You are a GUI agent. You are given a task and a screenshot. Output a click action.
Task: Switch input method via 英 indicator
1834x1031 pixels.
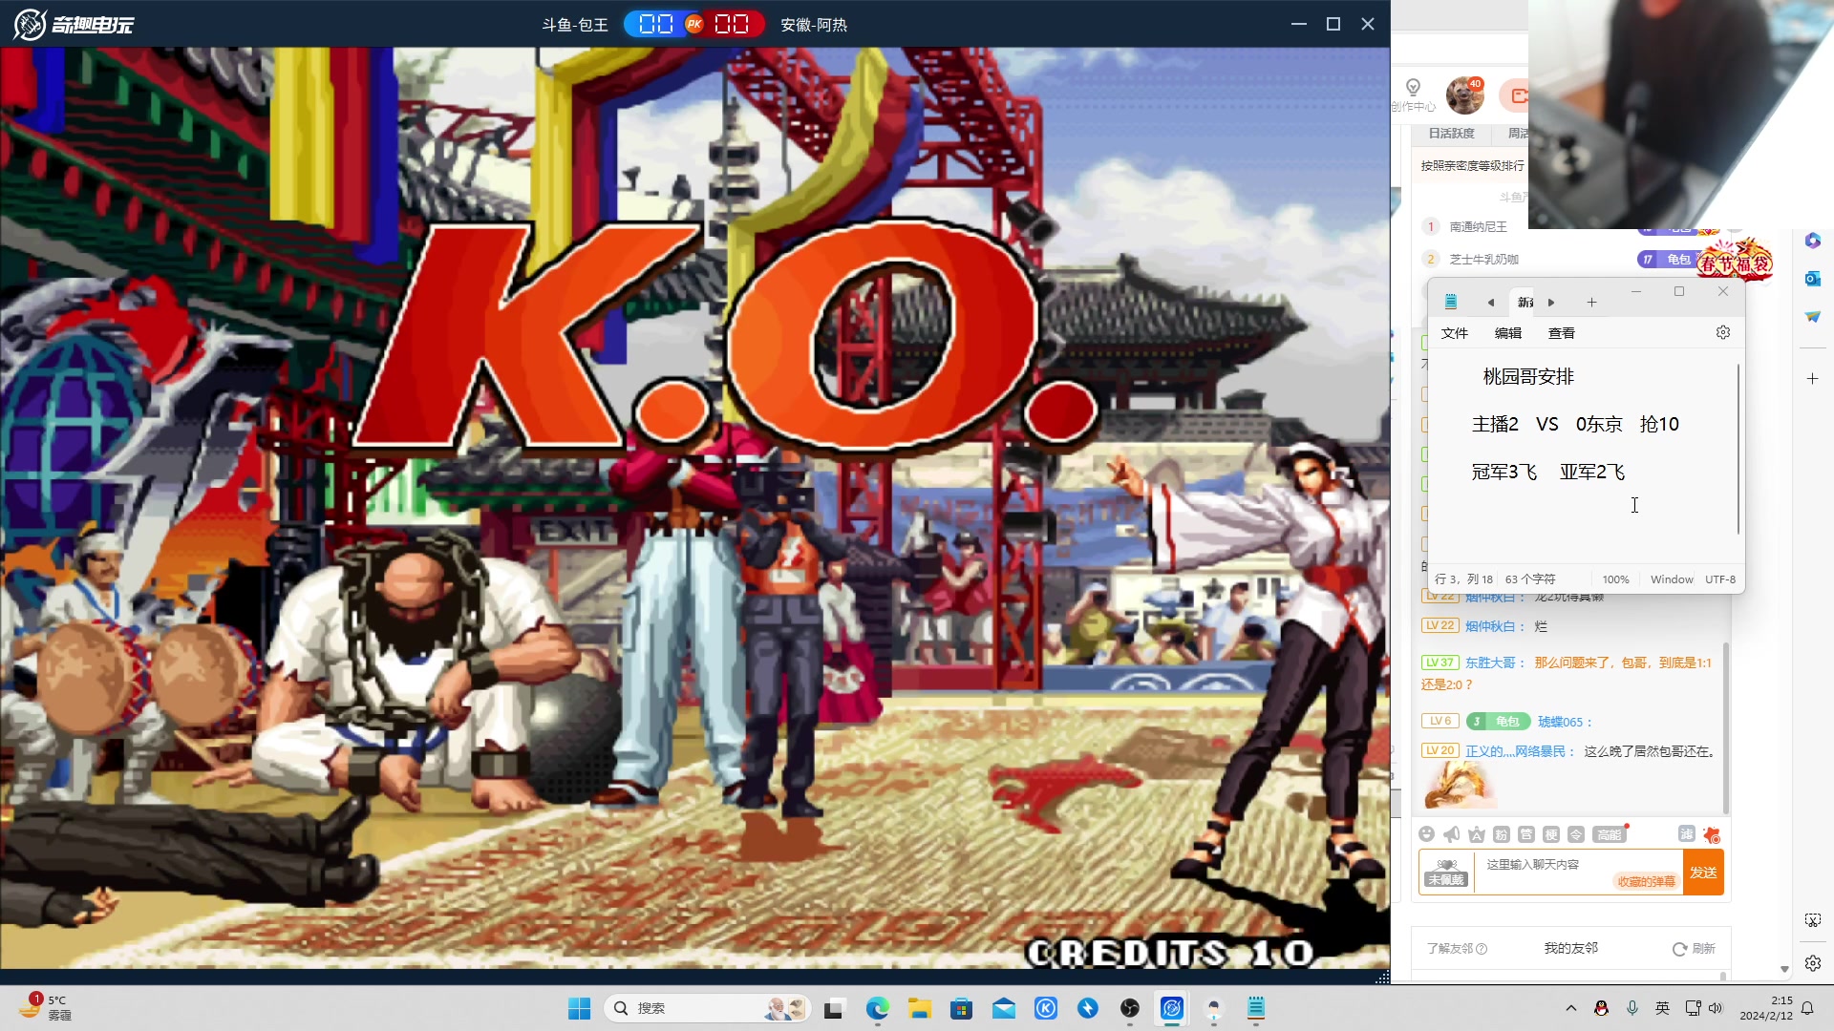1663,1008
